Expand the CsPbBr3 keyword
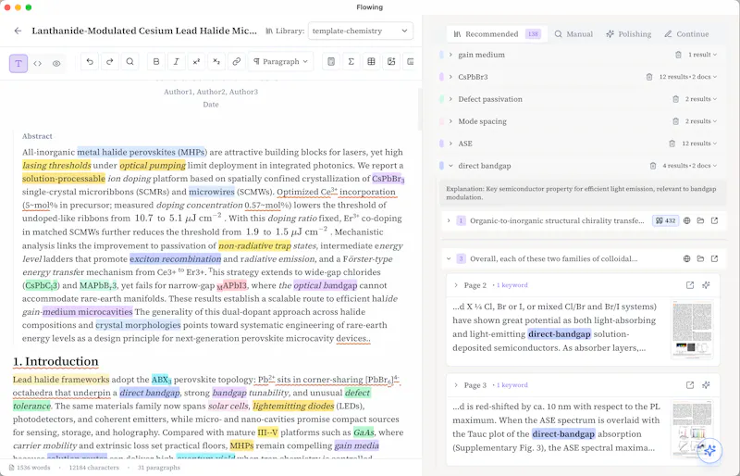This screenshot has width=740, height=476. (x=450, y=77)
